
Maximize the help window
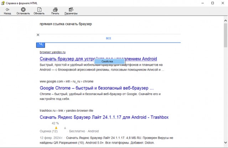click(x=213, y=3)
